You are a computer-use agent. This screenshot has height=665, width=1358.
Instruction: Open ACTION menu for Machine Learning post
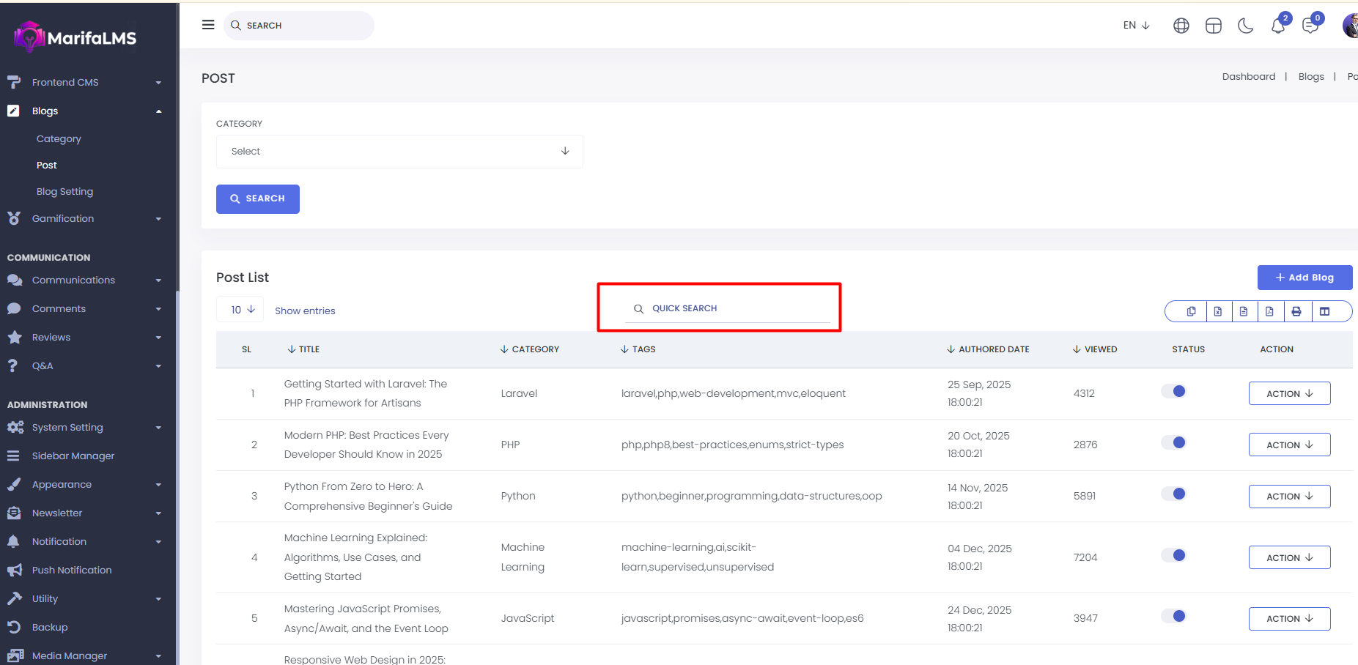(x=1289, y=557)
